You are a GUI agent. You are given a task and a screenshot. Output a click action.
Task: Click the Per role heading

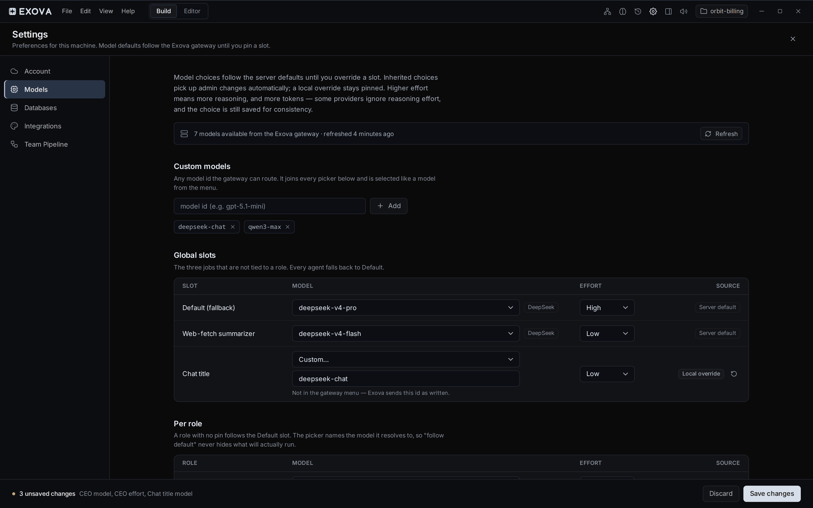pos(188,423)
